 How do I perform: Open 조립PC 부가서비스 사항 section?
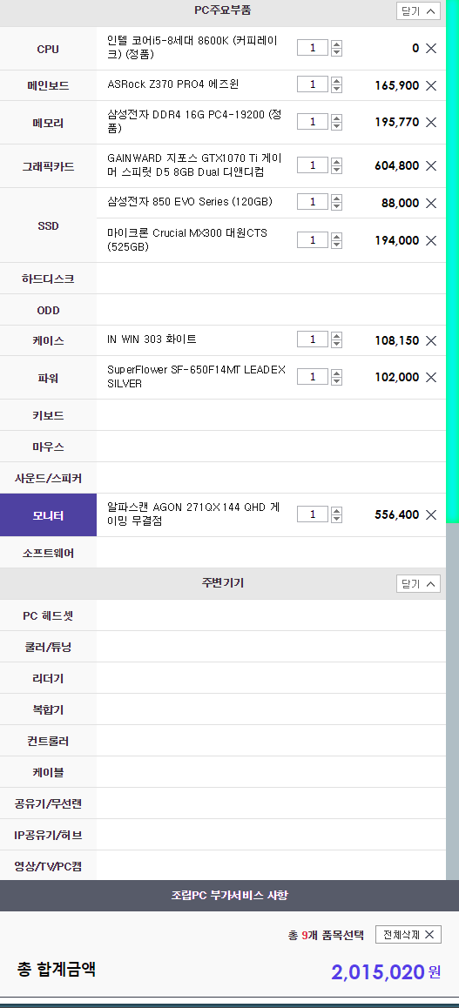click(230, 896)
